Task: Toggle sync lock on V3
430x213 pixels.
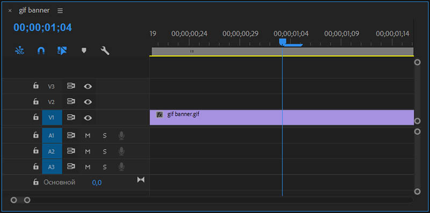Action: tap(71, 86)
